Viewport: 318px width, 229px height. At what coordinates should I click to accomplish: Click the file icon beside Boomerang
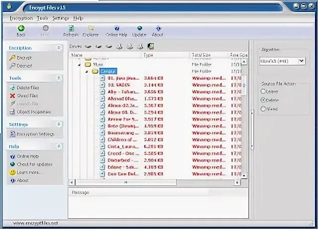[103, 133]
